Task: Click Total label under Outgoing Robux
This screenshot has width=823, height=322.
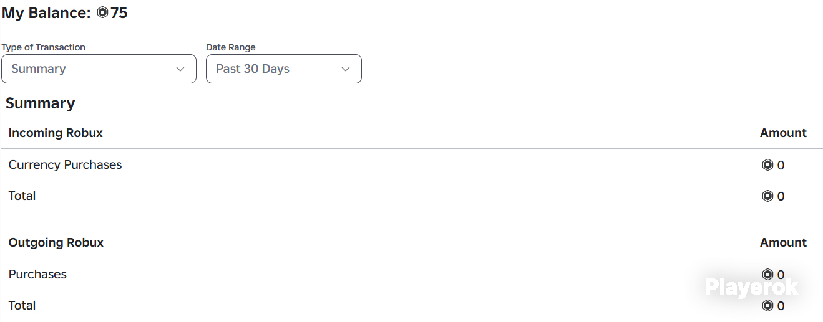Action: pyautogui.click(x=22, y=305)
